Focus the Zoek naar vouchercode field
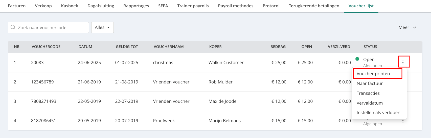Screen dimensions: 431x138 pyautogui.click(x=48, y=27)
